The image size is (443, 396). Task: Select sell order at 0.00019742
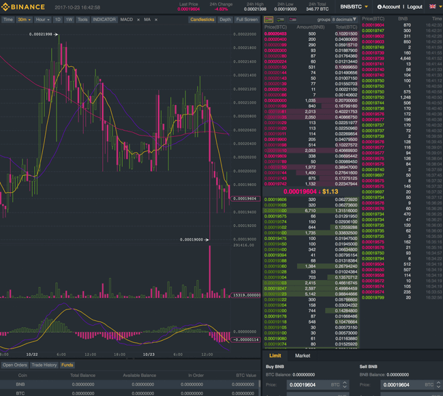click(x=311, y=184)
